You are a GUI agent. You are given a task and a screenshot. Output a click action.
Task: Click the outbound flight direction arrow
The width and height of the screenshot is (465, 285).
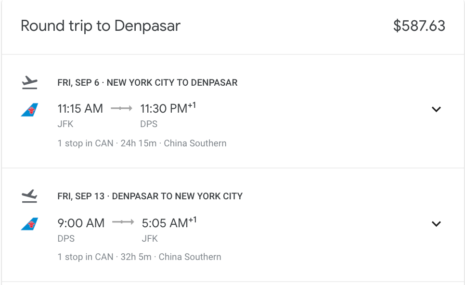(121, 108)
